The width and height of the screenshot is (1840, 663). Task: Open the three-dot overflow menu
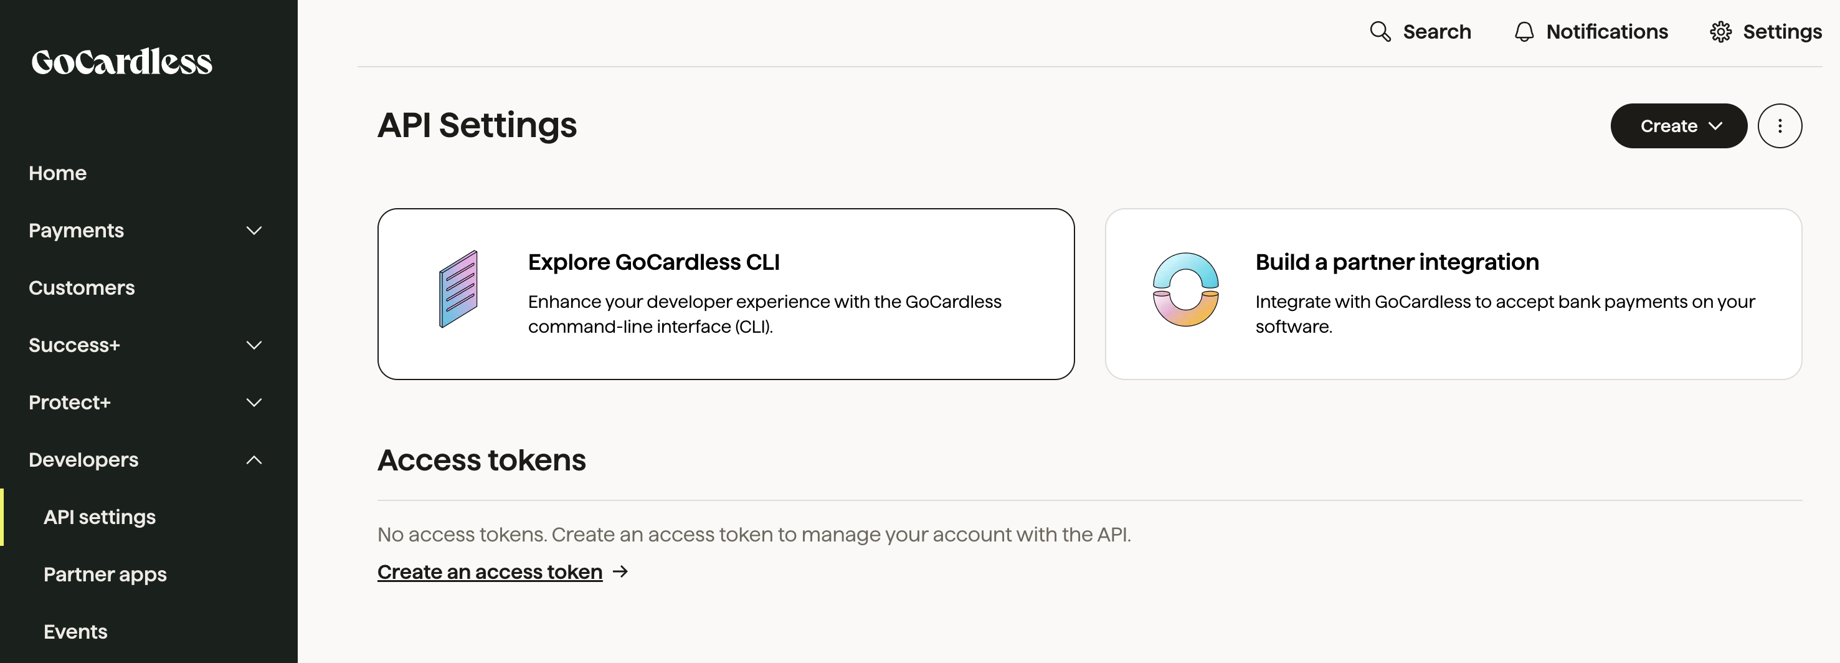pyautogui.click(x=1780, y=126)
